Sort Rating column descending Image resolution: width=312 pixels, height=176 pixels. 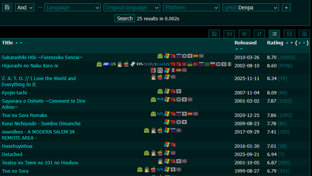point(291,43)
